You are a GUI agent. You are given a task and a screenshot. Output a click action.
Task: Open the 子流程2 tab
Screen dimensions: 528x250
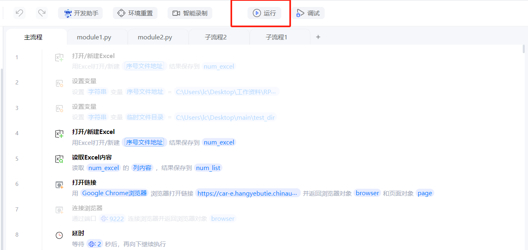(216, 37)
